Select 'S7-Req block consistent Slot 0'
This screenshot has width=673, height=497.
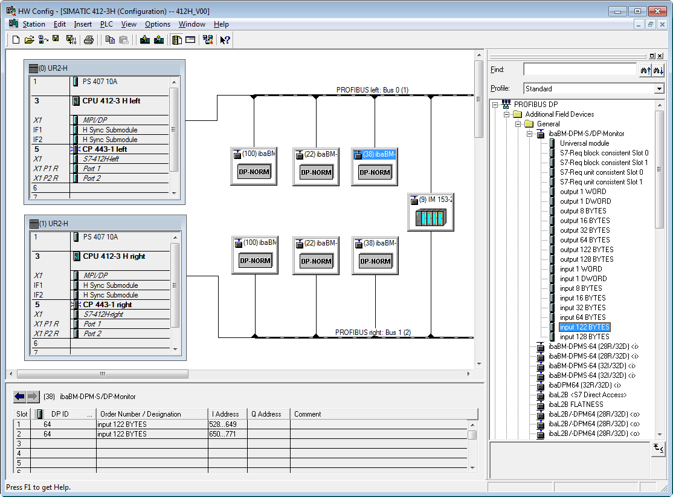click(604, 153)
